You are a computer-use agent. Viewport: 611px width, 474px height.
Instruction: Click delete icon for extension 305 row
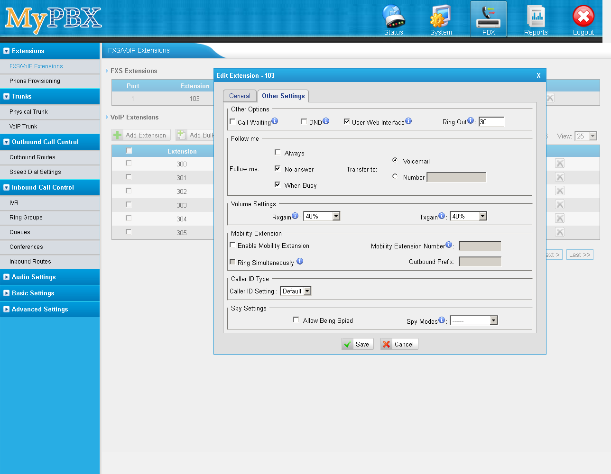[560, 232]
